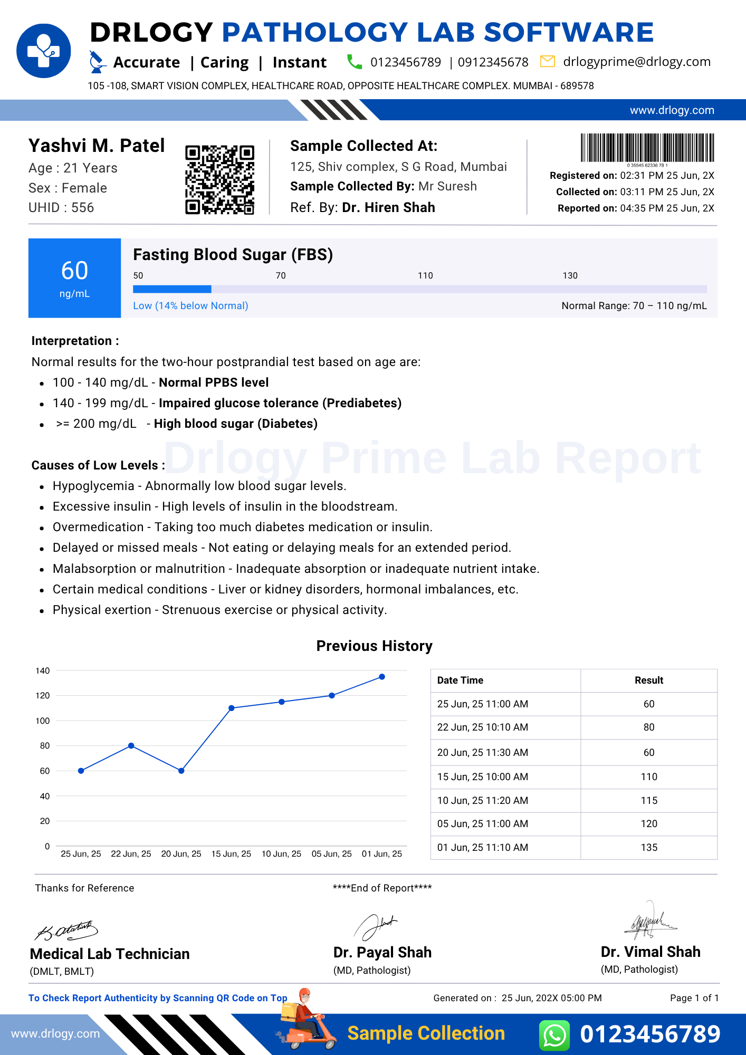Click the Interpretation heading

pos(75,341)
